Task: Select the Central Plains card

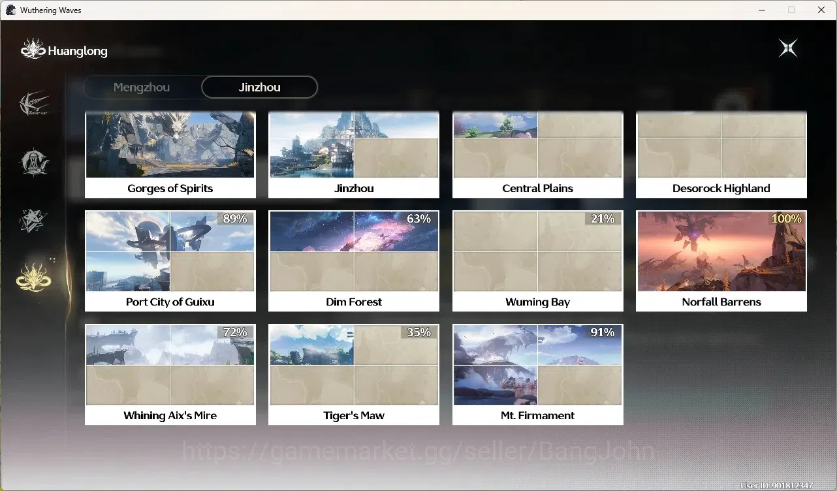Action: [538, 155]
